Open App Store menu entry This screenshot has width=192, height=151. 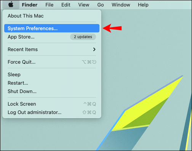52,37
